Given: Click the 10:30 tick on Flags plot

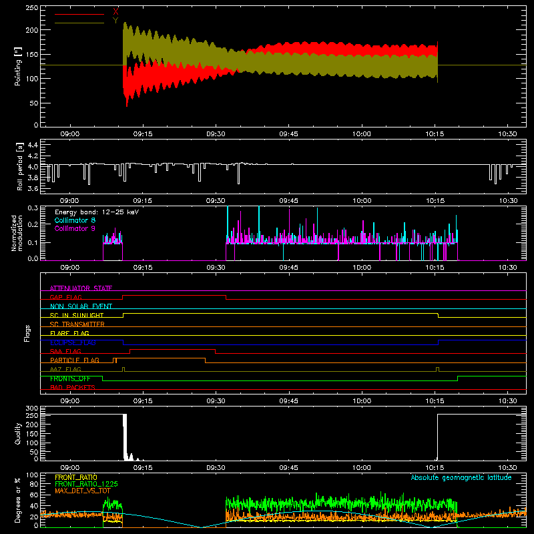Looking at the screenshot, I should pyautogui.click(x=507, y=401).
